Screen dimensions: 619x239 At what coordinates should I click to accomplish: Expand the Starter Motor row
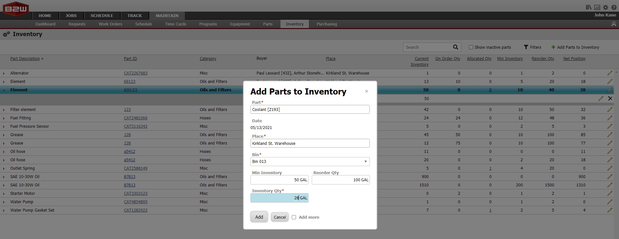pyautogui.click(x=4, y=194)
